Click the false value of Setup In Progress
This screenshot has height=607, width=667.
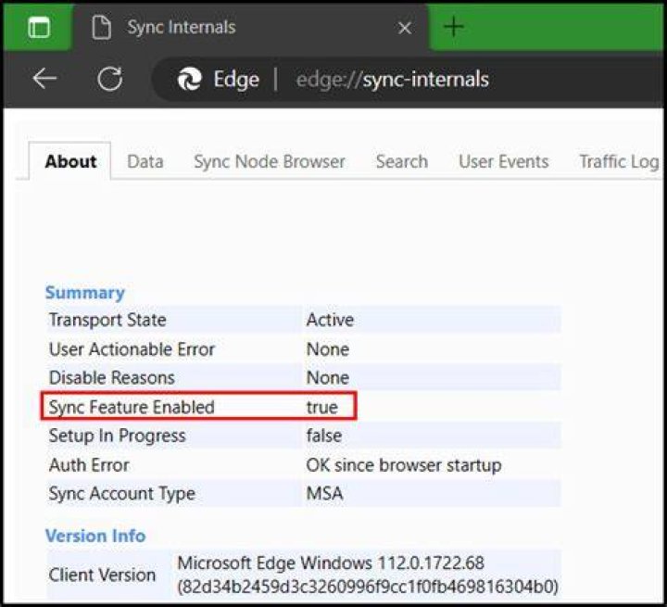coord(323,436)
